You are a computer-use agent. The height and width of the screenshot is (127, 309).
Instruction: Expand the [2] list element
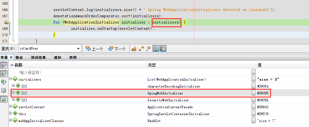click(x=13, y=99)
